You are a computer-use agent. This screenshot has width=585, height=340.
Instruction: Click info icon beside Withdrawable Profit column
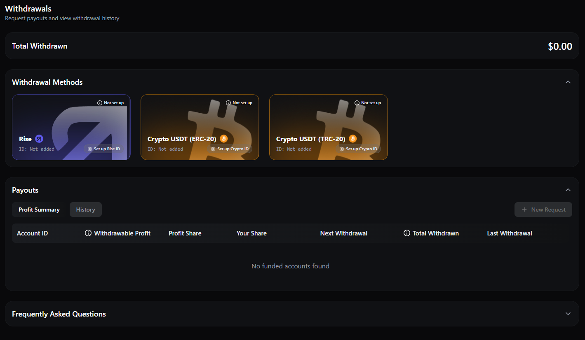pos(88,233)
